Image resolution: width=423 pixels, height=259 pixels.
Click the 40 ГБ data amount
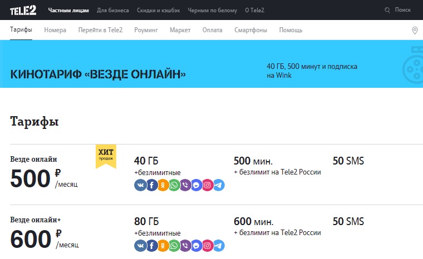[146, 161]
